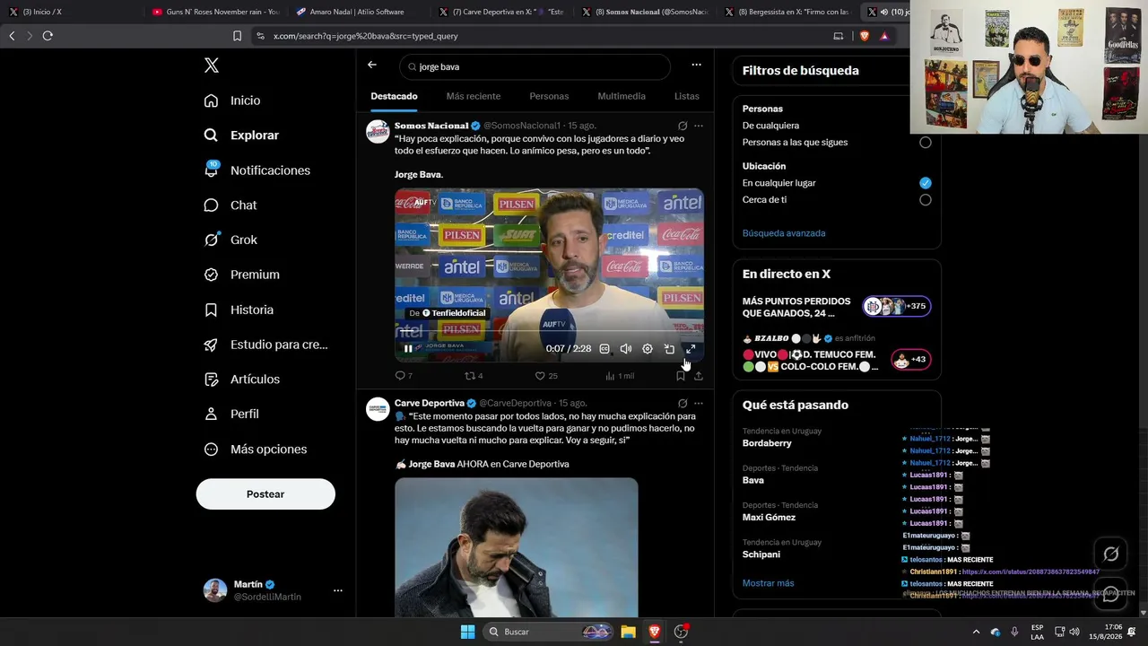Open Windows Start menu

tap(467, 632)
